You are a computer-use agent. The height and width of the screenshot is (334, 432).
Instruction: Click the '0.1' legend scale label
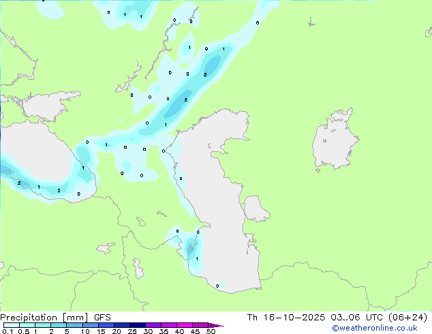tap(7, 331)
